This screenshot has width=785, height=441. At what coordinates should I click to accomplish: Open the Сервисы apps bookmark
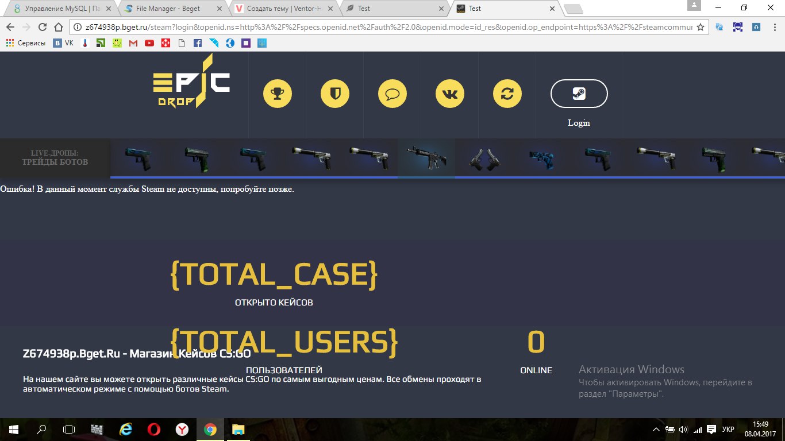click(x=26, y=43)
